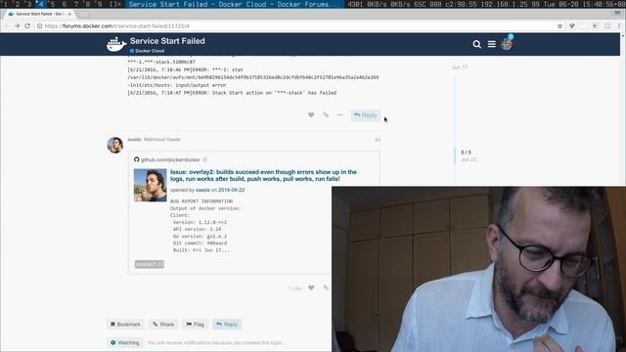626x352 pixels.
Task: Click the gray version label in issue box
Action: pyautogui.click(x=150, y=264)
